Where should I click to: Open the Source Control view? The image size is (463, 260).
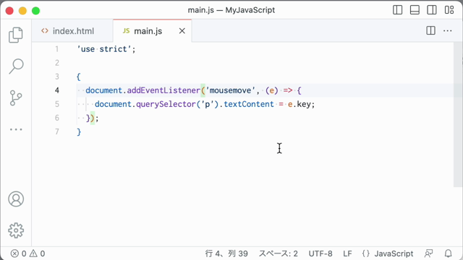(16, 98)
